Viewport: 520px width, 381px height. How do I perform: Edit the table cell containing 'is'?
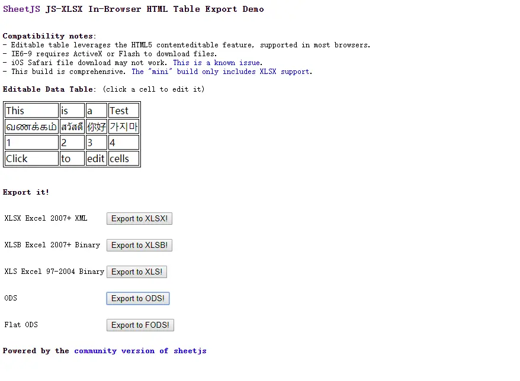click(72, 111)
